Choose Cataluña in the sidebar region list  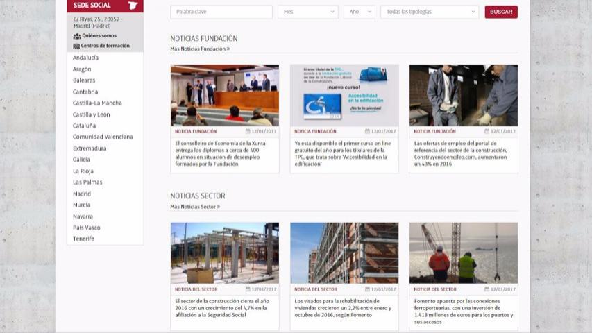pyautogui.click(x=85, y=126)
